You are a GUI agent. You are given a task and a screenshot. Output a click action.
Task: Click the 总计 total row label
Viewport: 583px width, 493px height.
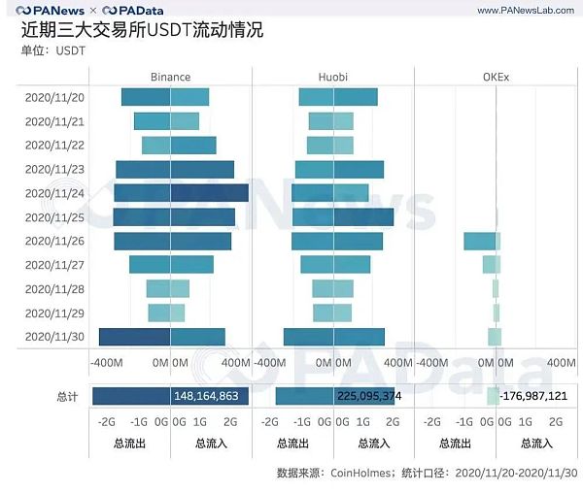click(x=67, y=396)
